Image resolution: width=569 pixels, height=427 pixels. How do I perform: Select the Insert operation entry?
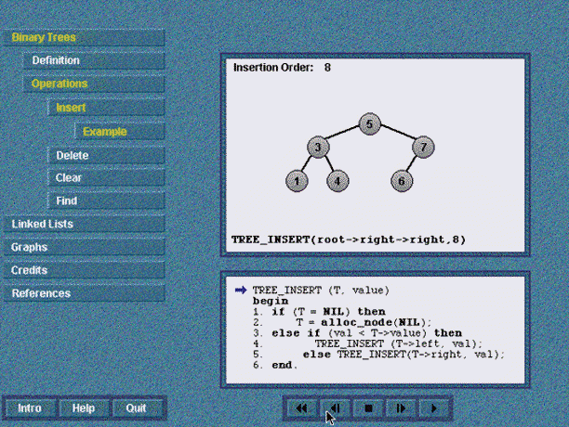106,108
